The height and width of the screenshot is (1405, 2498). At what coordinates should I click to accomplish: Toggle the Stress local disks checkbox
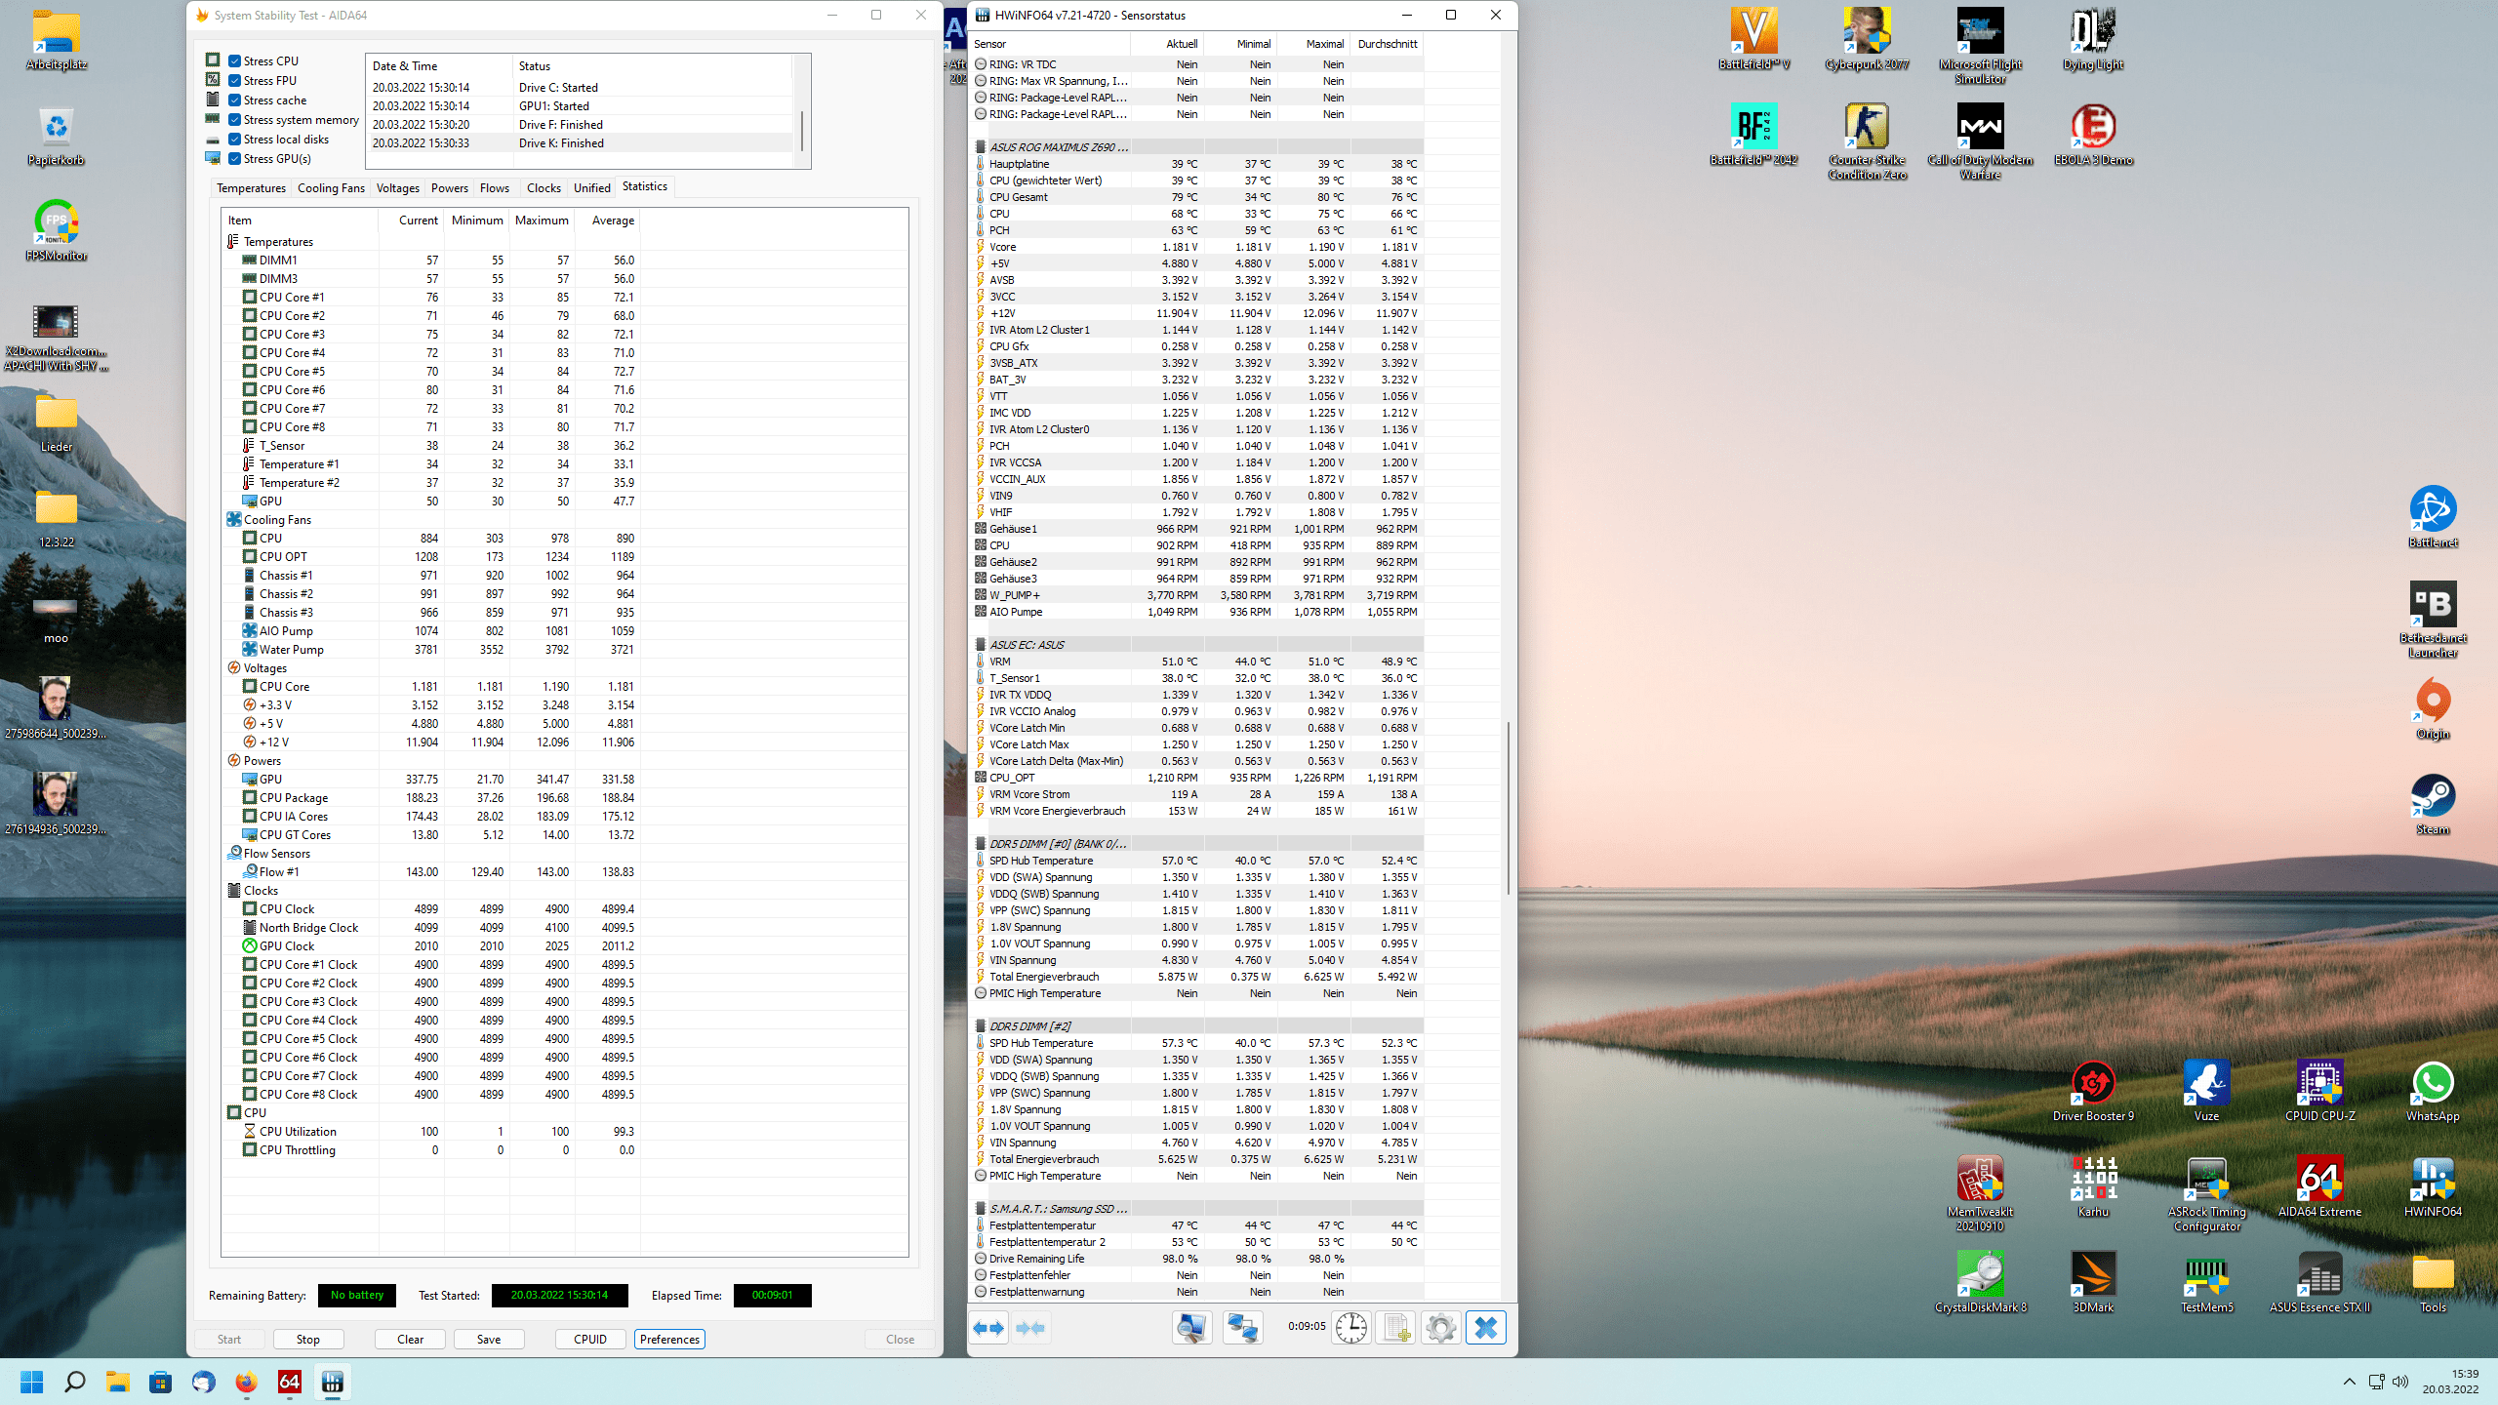(234, 139)
